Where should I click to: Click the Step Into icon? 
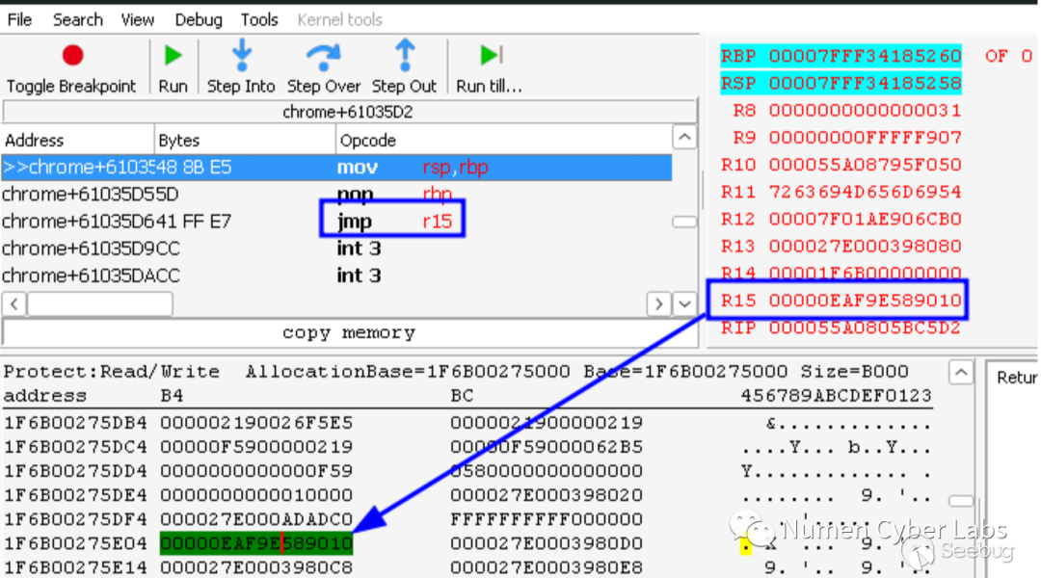(241, 56)
